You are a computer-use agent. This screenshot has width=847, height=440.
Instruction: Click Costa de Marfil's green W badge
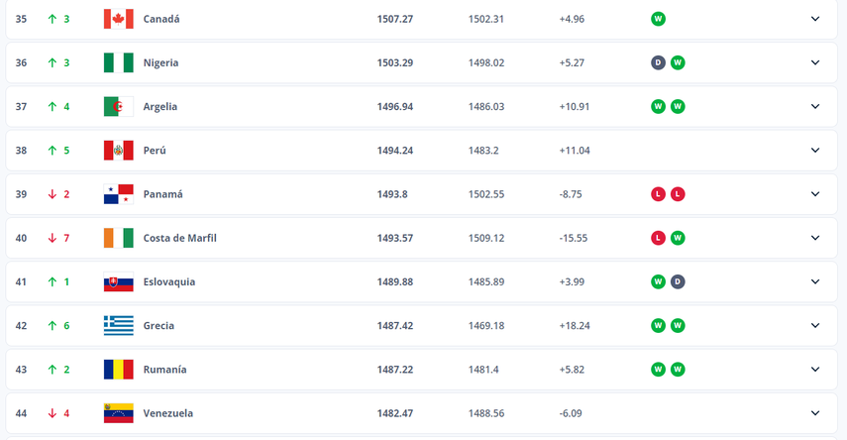[x=678, y=238]
